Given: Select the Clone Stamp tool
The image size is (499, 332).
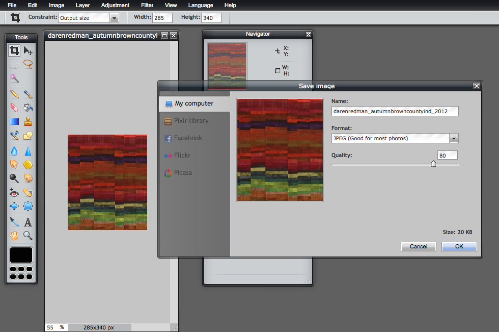Looking at the screenshot, I should pos(28,121).
